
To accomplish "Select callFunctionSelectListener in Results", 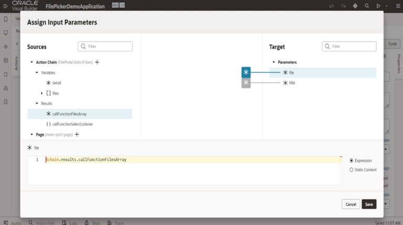I will point(72,124).
